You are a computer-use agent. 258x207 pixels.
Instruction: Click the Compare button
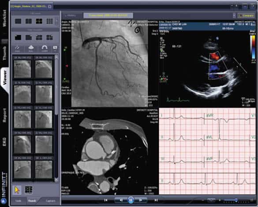click(x=246, y=15)
